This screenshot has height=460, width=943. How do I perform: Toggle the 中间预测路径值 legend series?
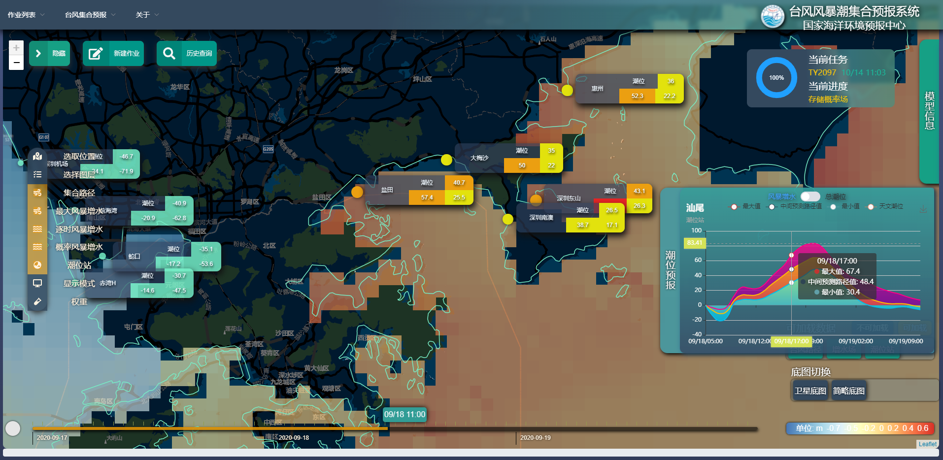click(x=795, y=206)
